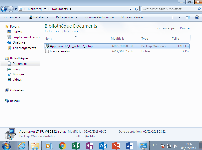
Task: Click the refresh button beside address bar
Action: pyautogui.click(x=136, y=9)
